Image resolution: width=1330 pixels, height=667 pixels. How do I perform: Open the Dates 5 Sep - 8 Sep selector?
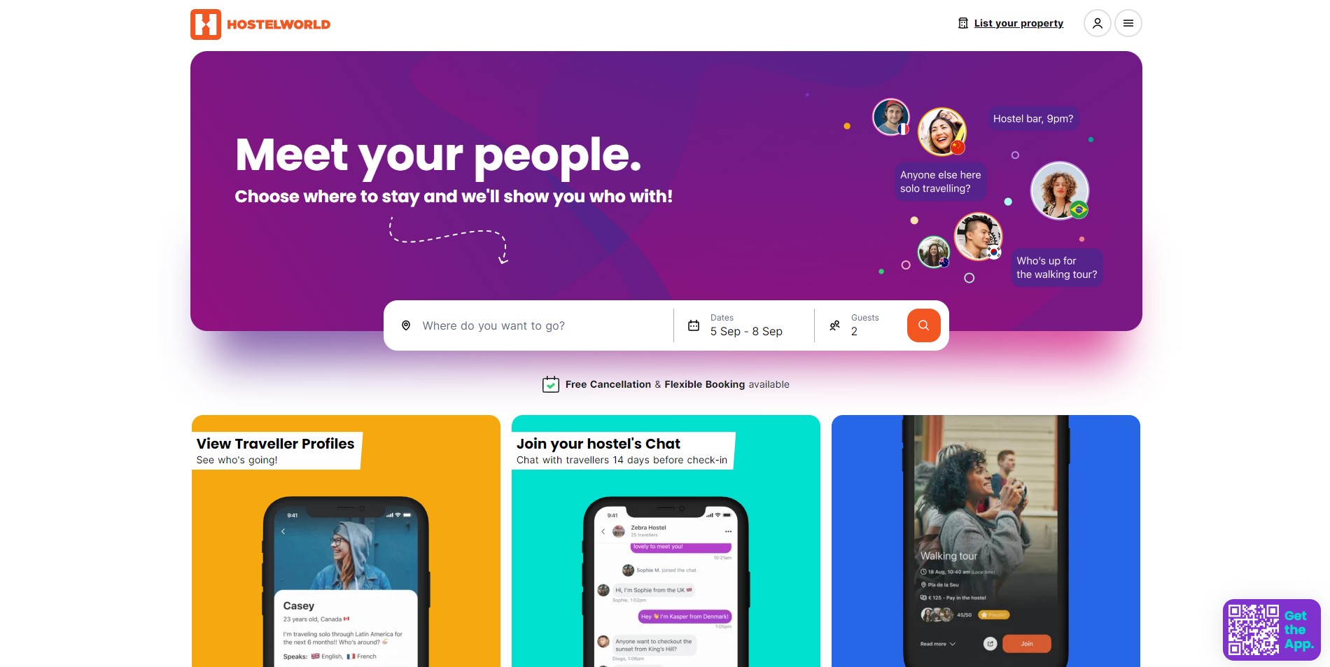click(744, 325)
